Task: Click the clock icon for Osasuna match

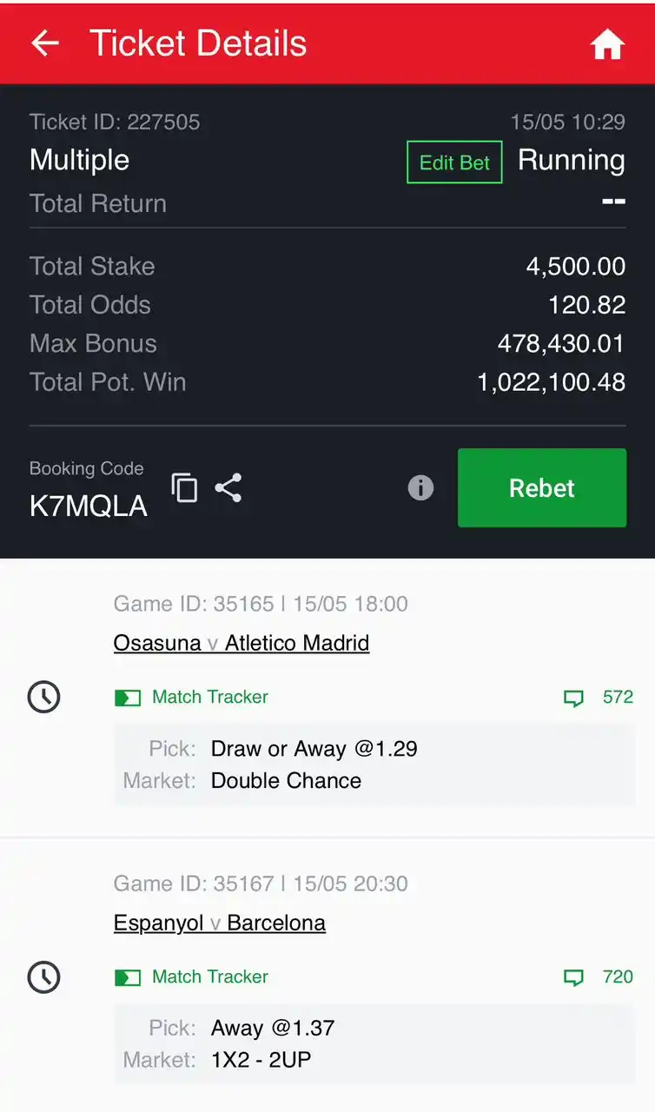Action: pyautogui.click(x=44, y=697)
